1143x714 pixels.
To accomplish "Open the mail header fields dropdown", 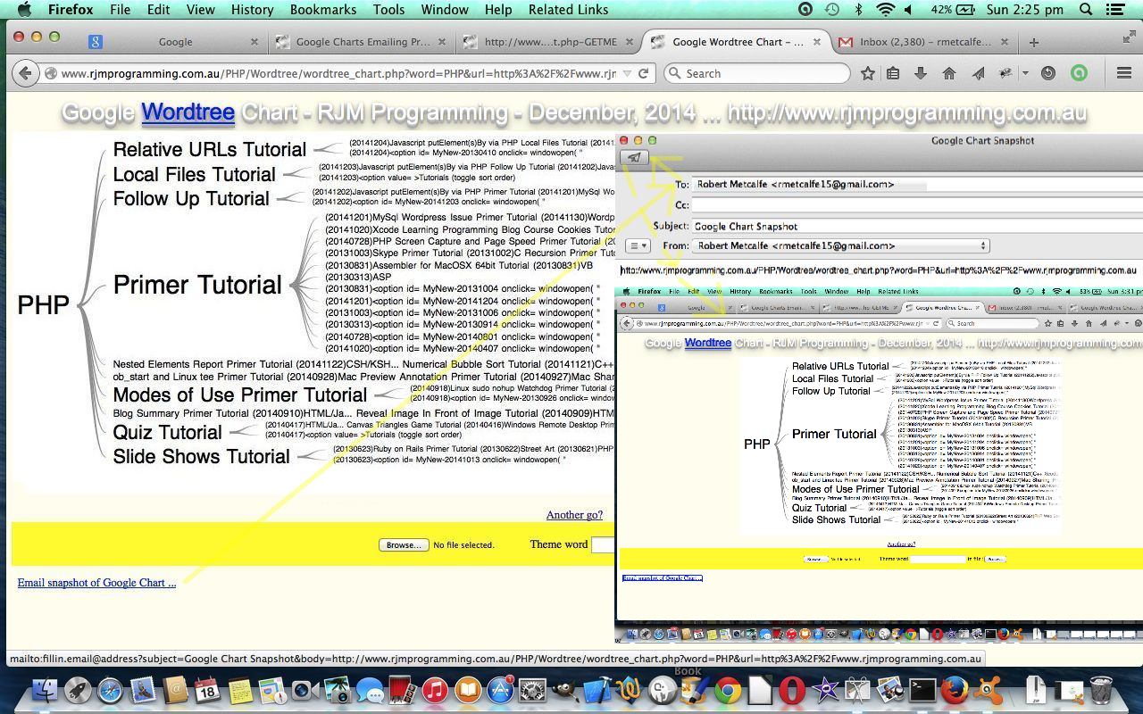I will 637,245.
